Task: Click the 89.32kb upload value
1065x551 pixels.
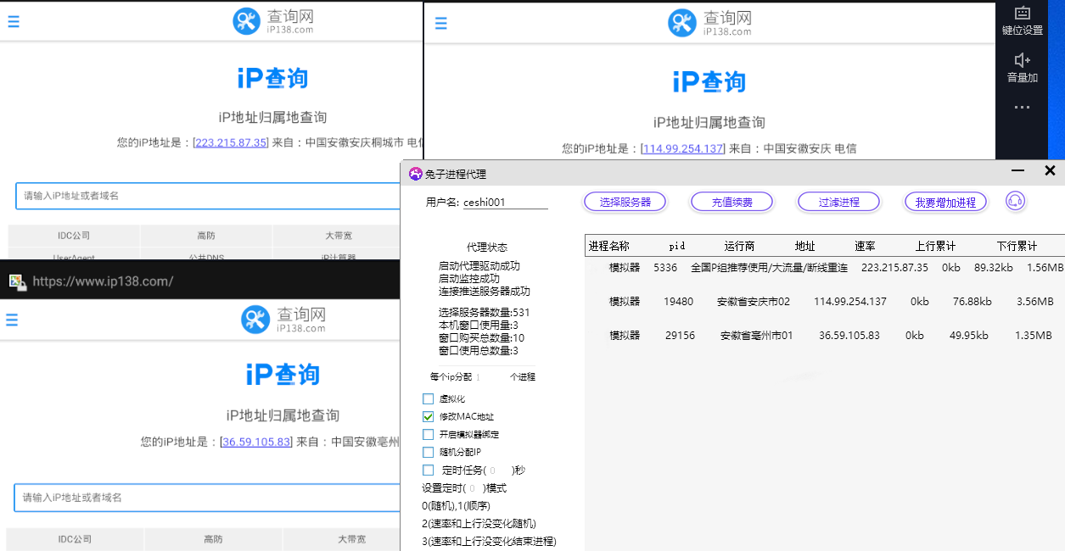Action: click(994, 268)
